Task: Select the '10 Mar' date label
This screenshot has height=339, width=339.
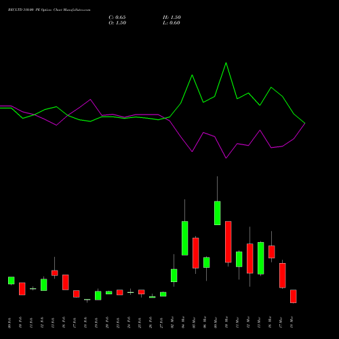Action: point(226,322)
